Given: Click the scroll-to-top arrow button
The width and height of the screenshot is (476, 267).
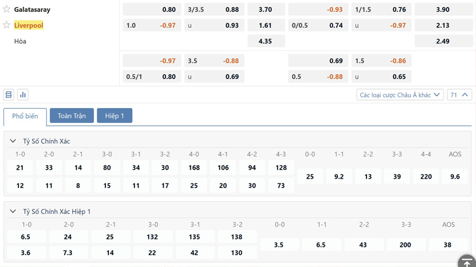Looking at the screenshot, I should coord(467,262).
